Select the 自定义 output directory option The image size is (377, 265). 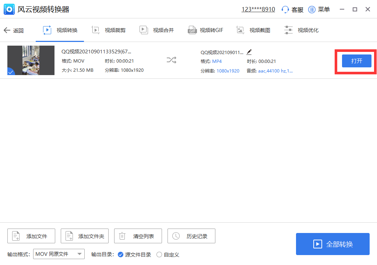click(x=159, y=254)
